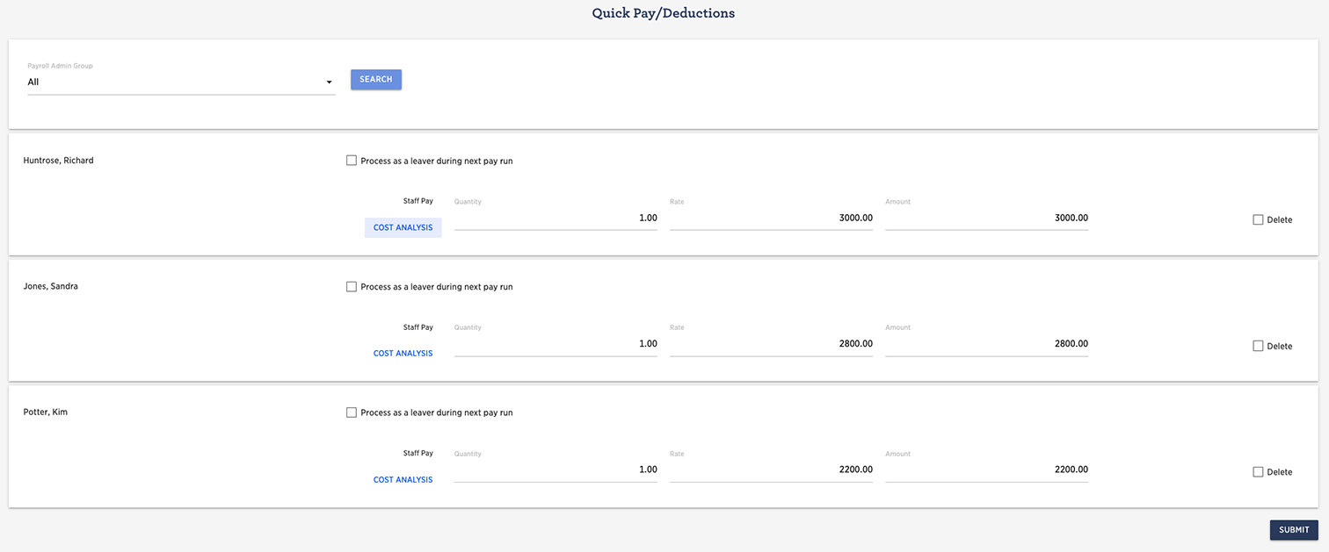Select employee name 'Potter, Kim'
Screen dimensions: 1329x552
pos(45,412)
